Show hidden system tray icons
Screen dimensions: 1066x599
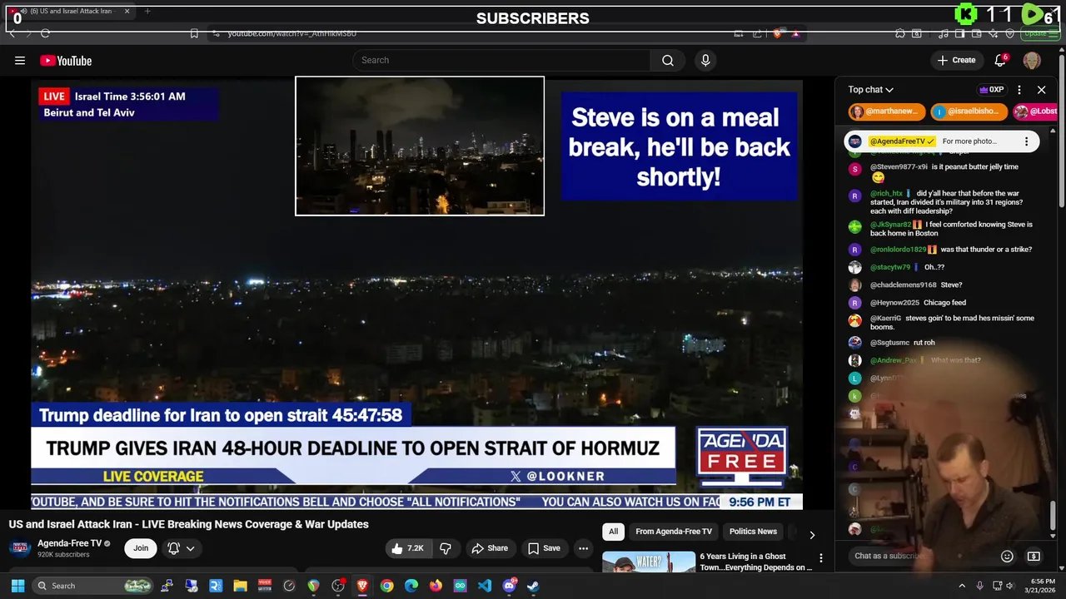(x=962, y=586)
